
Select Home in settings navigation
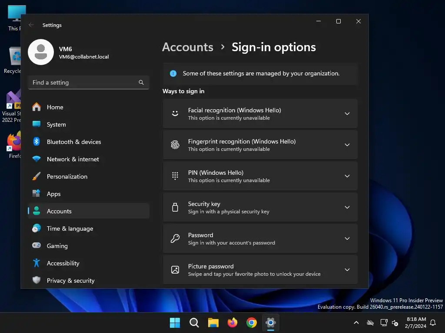pos(89,107)
